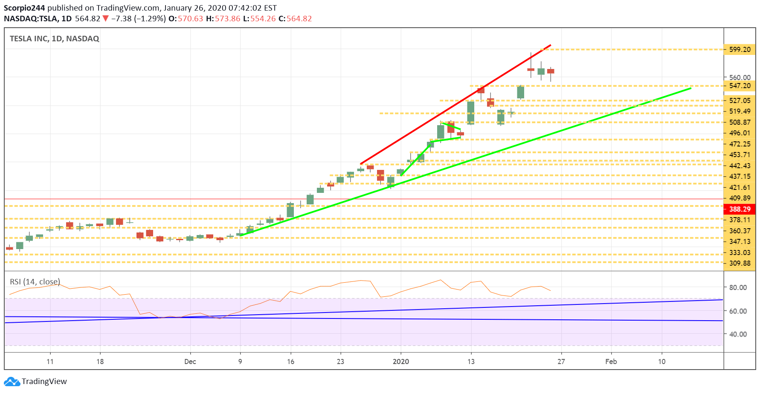
Task: Click the RSI 40.00 scale value
Action: [737, 334]
